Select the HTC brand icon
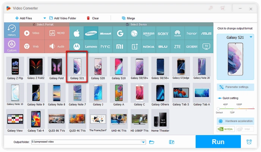Viewport: 261px width, 152px height. pos(106,47)
